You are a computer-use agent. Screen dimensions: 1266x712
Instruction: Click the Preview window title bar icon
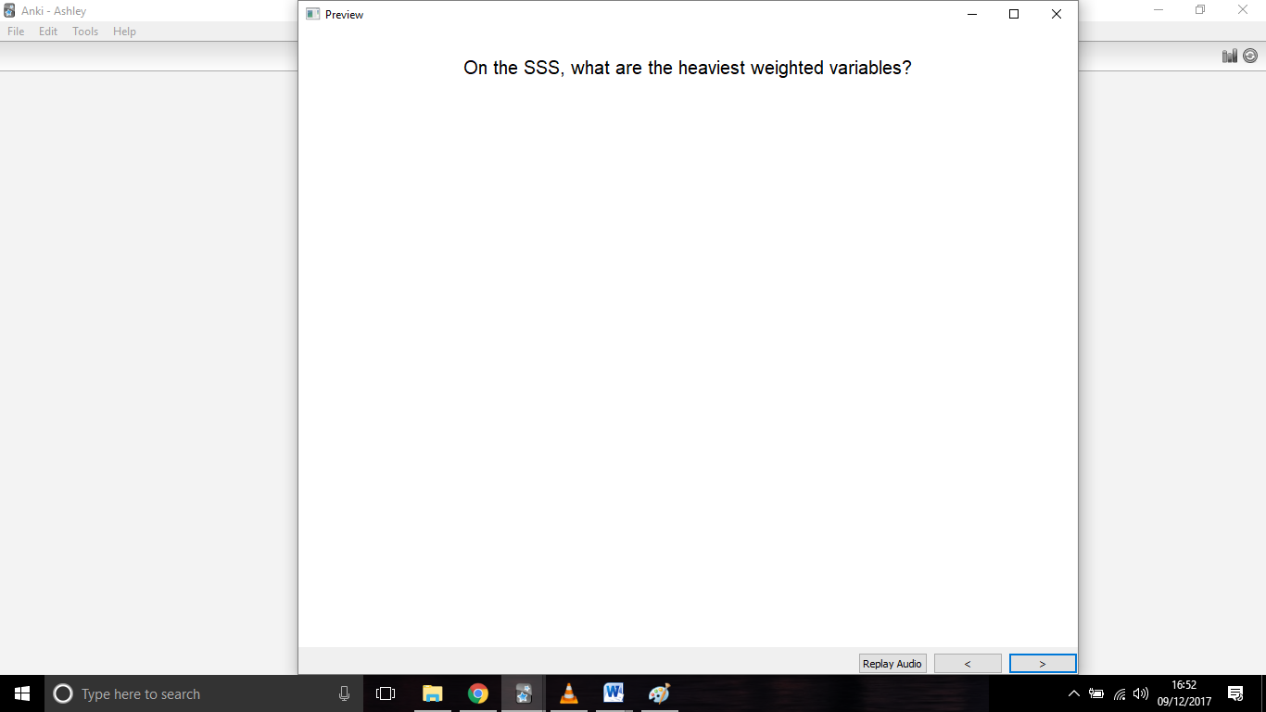pyautogui.click(x=313, y=14)
